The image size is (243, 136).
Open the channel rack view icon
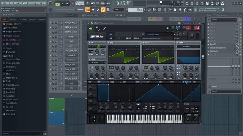(x=159, y=10)
